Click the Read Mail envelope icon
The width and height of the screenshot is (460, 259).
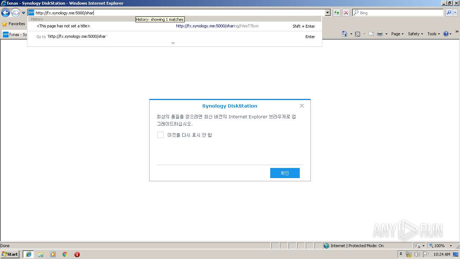click(x=371, y=34)
